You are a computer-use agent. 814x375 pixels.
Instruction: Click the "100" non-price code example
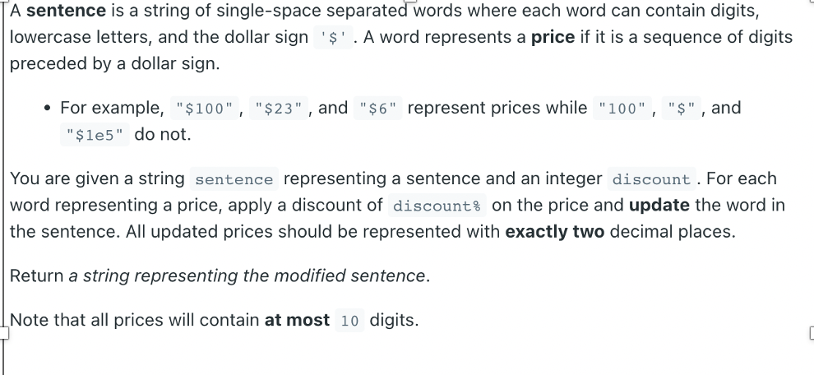coord(622,108)
